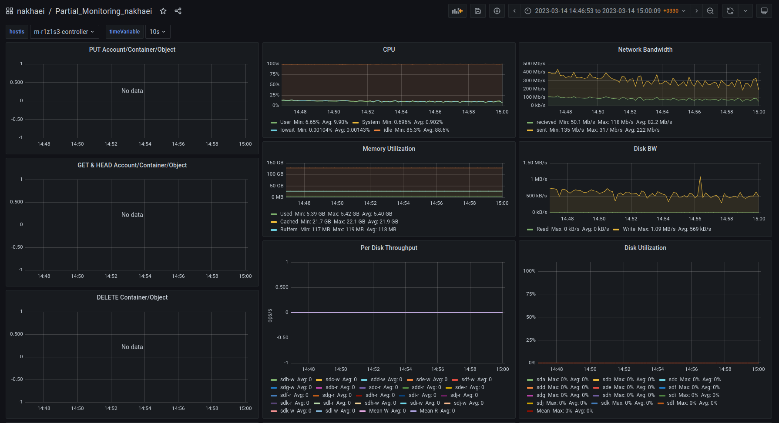
Task: Shift time range backward
Action: click(x=514, y=11)
